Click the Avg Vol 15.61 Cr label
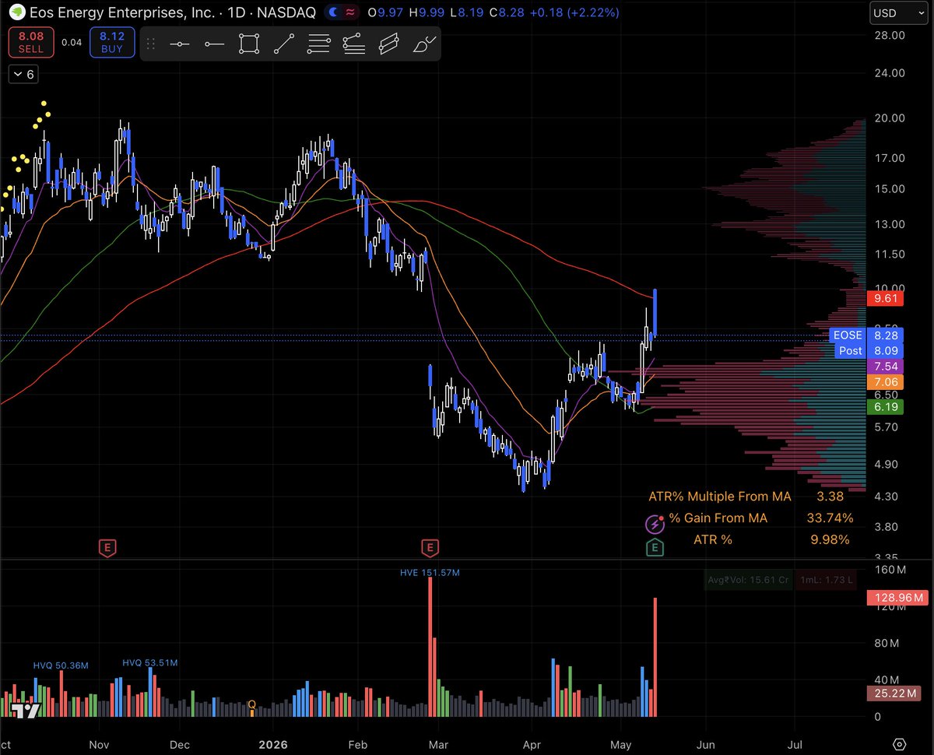 (746, 580)
